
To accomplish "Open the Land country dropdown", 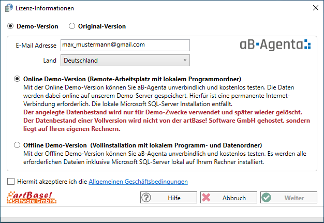I will (x=125, y=61).
